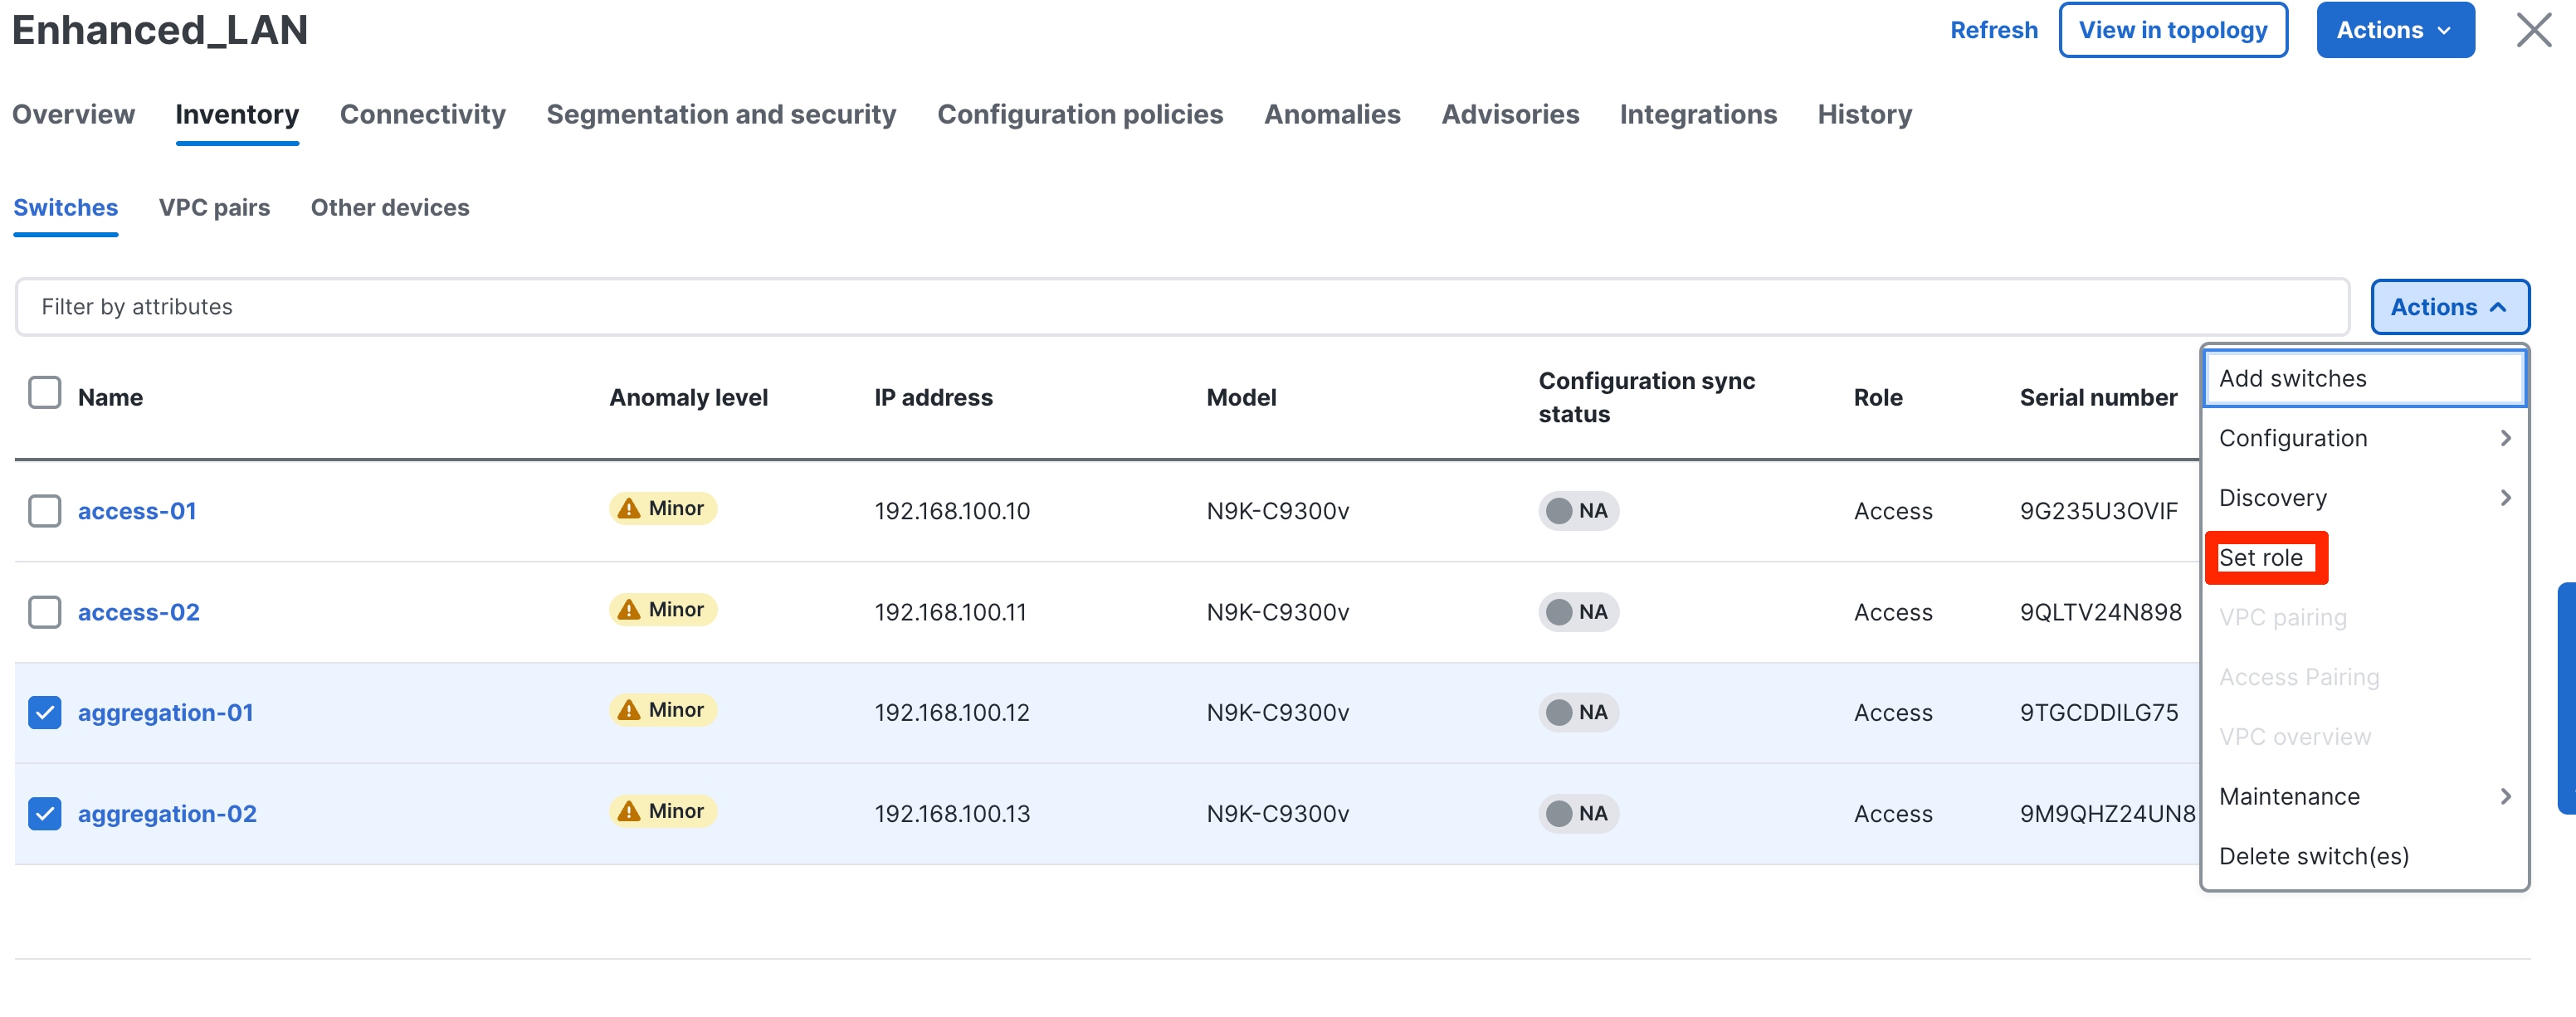Select Set role from the Actions menu

tap(2261, 558)
